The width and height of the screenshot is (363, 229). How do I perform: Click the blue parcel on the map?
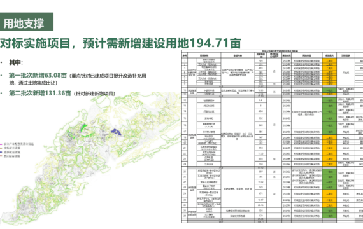click(116, 132)
